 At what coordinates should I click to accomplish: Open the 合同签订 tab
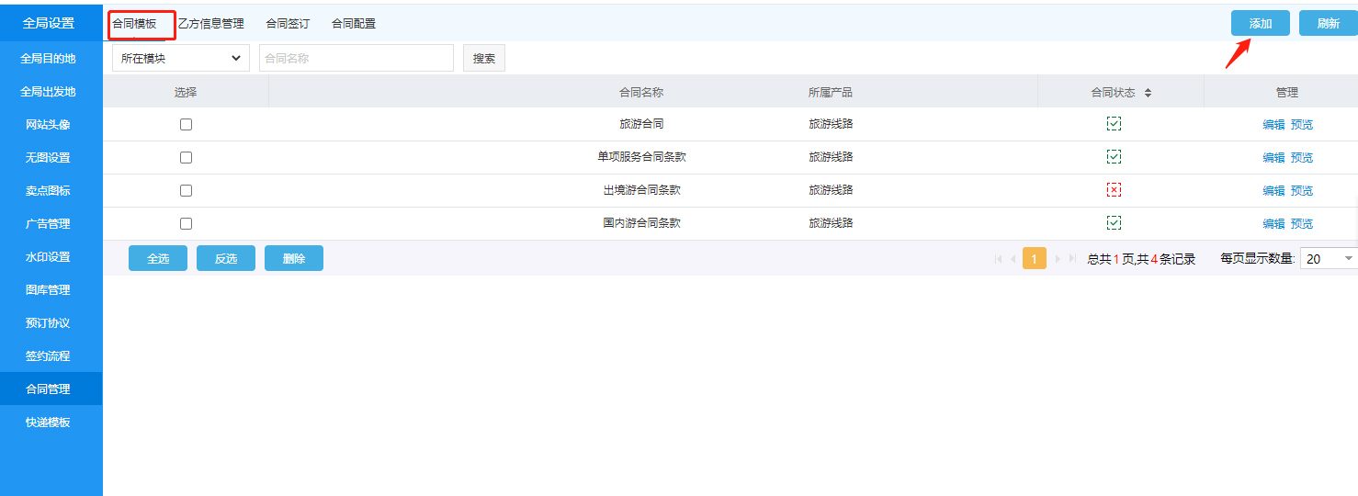coord(288,24)
